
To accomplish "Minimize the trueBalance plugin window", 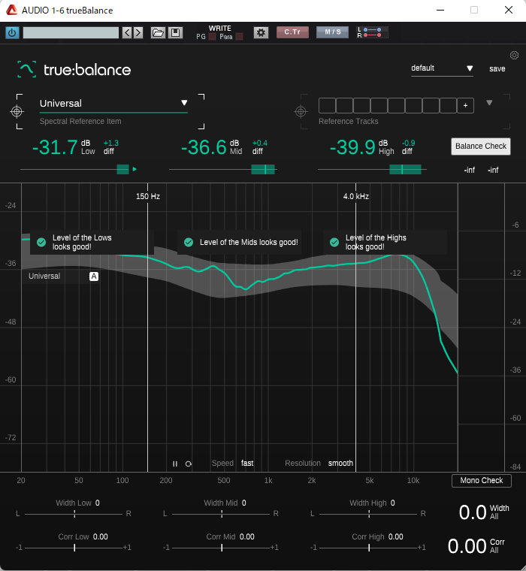I will coord(440,11).
